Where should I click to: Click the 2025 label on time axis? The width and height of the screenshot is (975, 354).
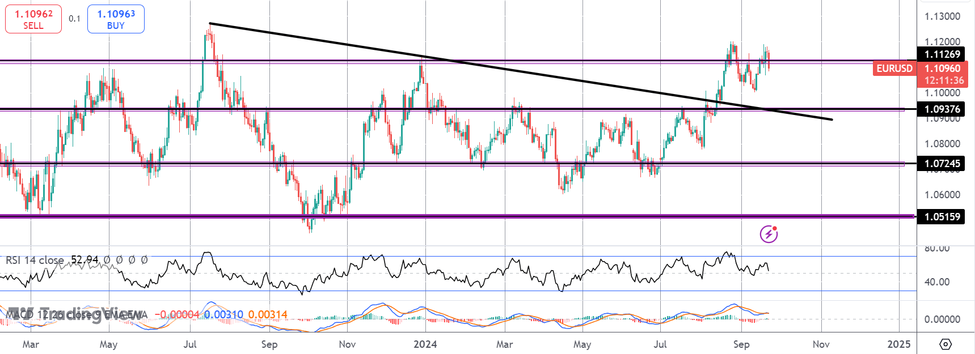point(899,344)
